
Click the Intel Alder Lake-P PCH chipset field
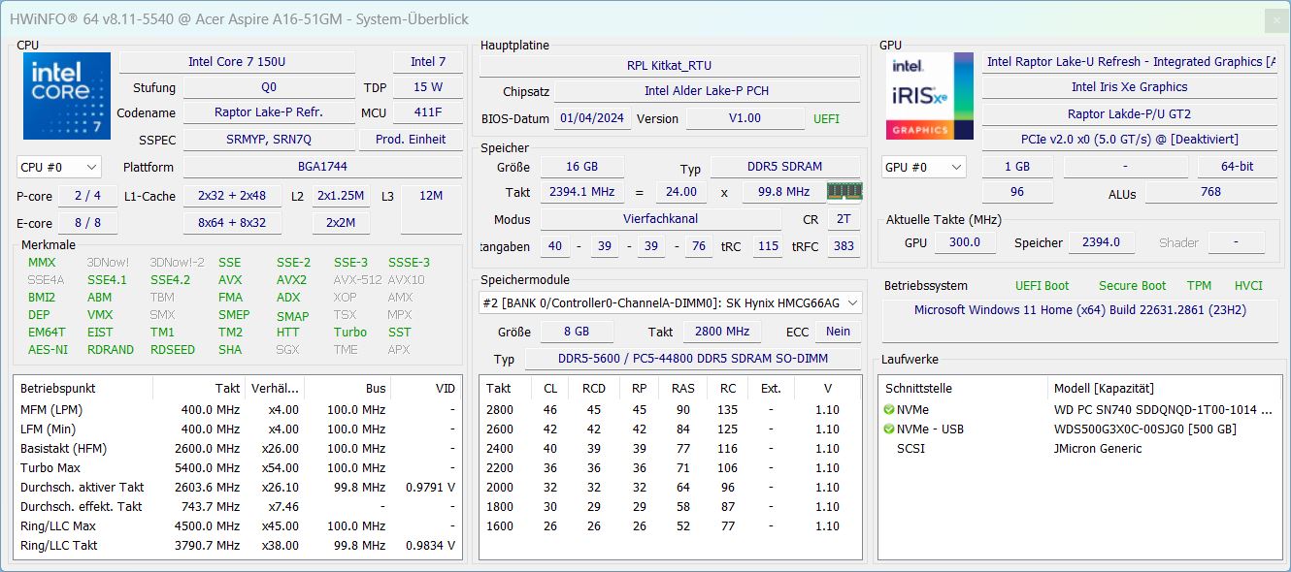(708, 91)
